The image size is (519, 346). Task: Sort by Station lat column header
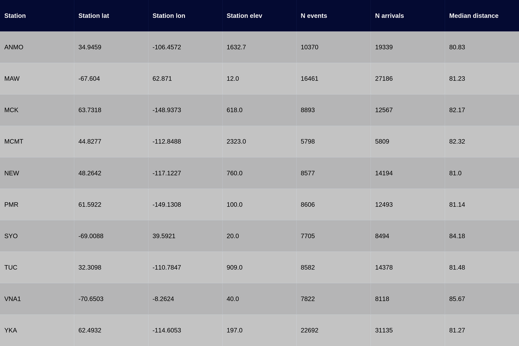(94, 16)
